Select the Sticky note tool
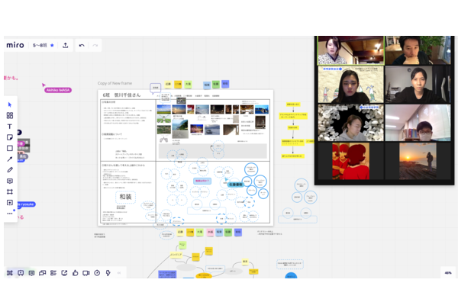Screen dimensions: 458x286 (x=10, y=137)
